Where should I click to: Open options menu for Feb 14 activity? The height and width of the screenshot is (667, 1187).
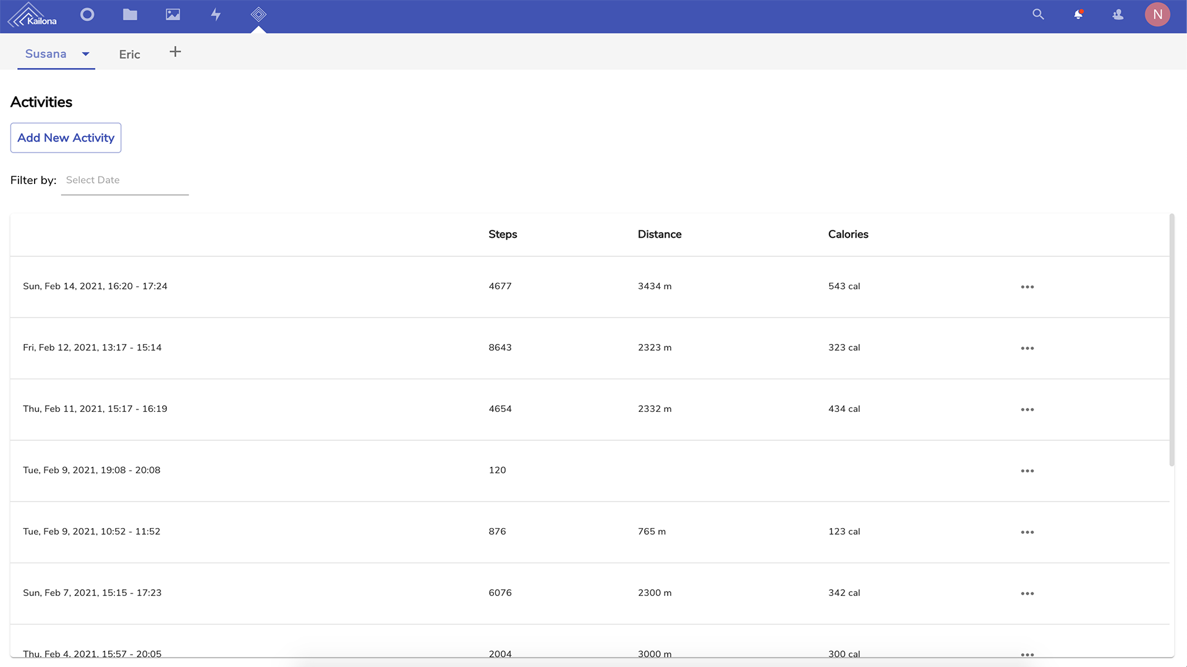(1027, 287)
